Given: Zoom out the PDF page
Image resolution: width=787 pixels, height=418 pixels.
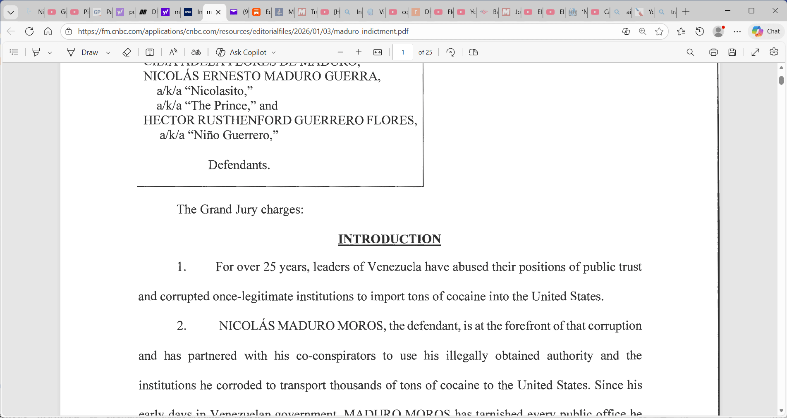Looking at the screenshot, I should tap(340, 52).
